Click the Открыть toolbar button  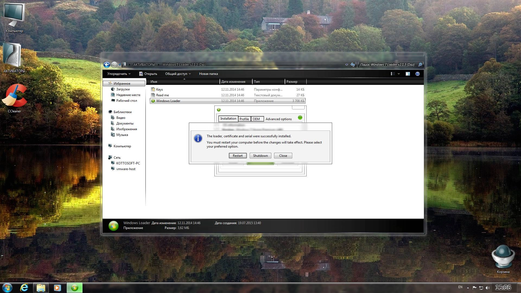[x=148, y=74]
